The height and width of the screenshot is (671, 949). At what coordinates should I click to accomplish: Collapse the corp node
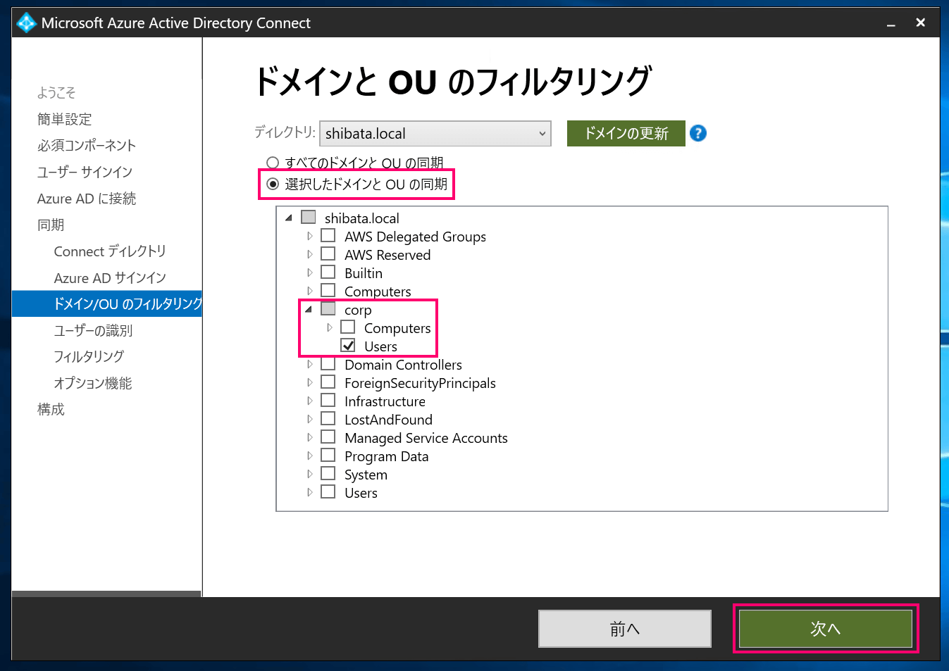pyautogui.click(x=309, y=309)
